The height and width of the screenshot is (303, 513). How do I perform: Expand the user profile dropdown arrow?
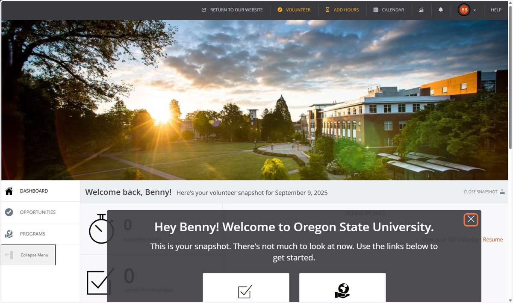(x=475, y=10)
